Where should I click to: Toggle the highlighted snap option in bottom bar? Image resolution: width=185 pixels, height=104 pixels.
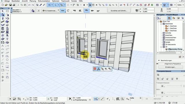[x=95, y=99]
